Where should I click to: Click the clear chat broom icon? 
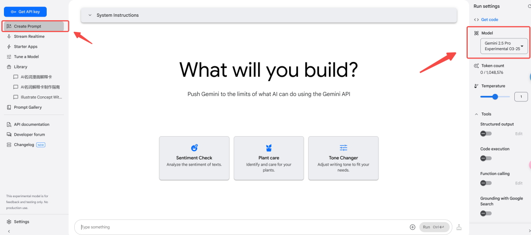459,227
